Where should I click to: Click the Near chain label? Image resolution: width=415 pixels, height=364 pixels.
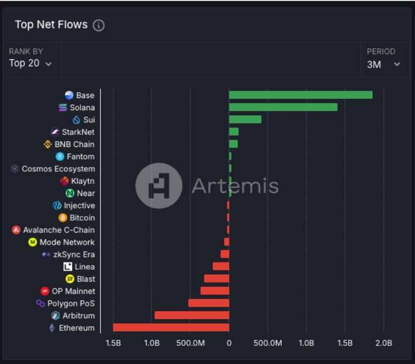86,194
